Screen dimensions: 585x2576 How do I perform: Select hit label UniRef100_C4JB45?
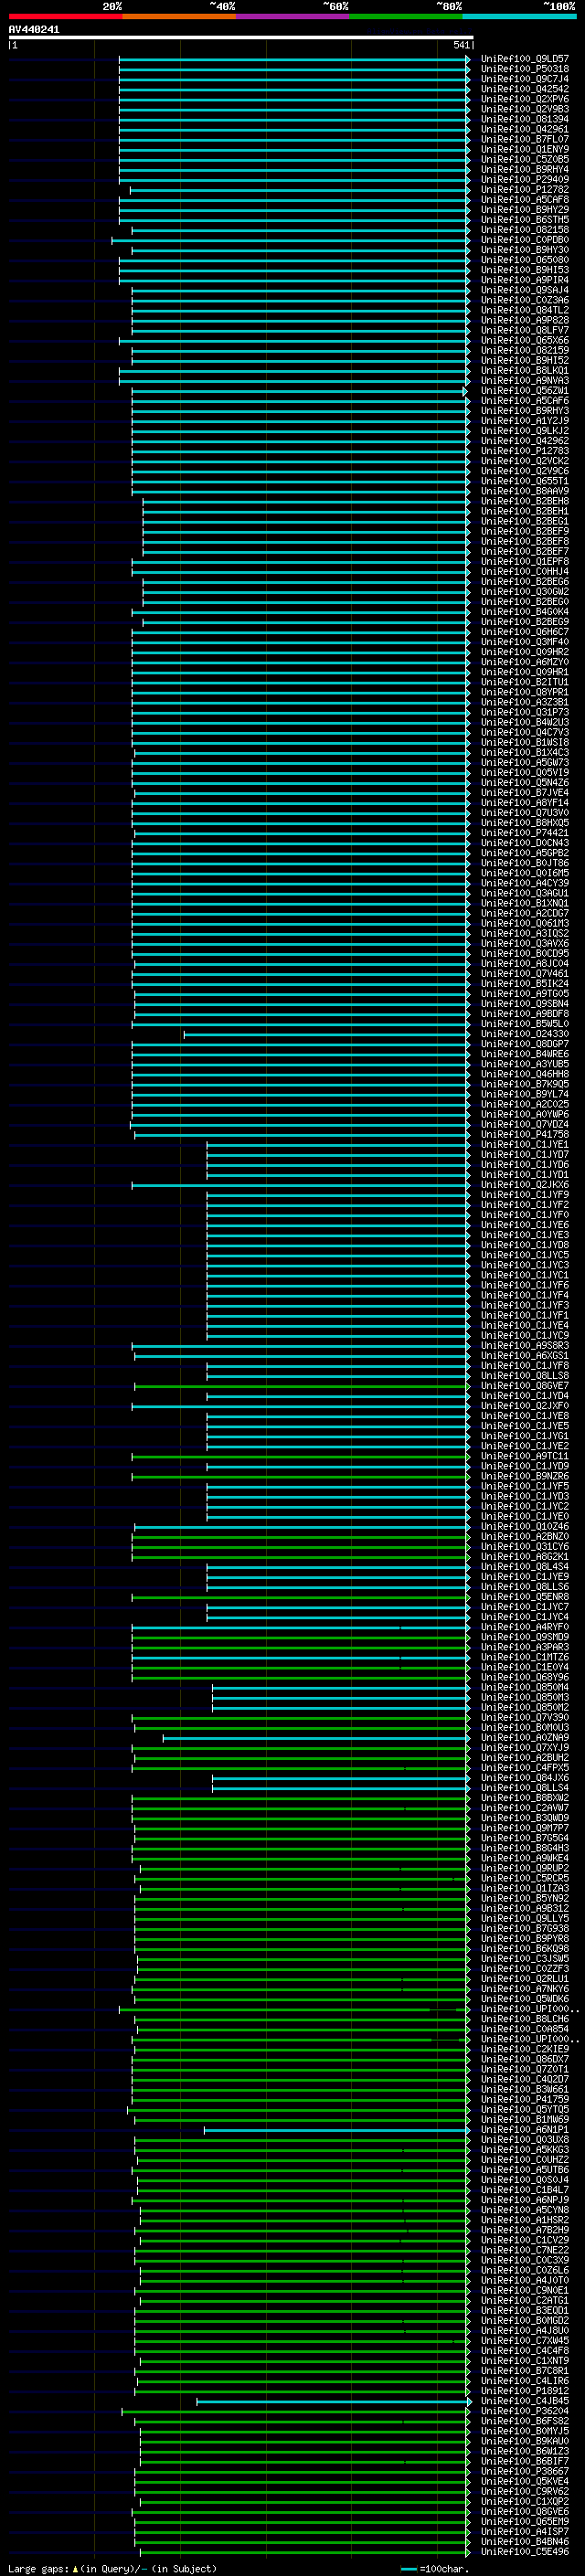point(525,2401)
